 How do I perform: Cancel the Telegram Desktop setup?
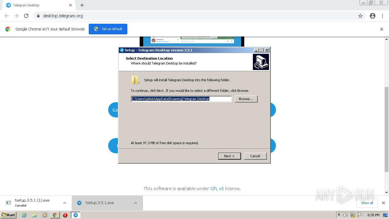pyautogui.click(x=255, y=156)
